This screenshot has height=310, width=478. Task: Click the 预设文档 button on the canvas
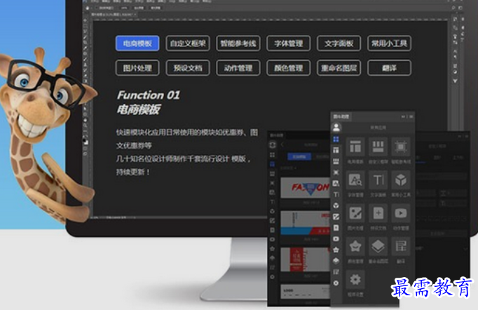(188, 68)
